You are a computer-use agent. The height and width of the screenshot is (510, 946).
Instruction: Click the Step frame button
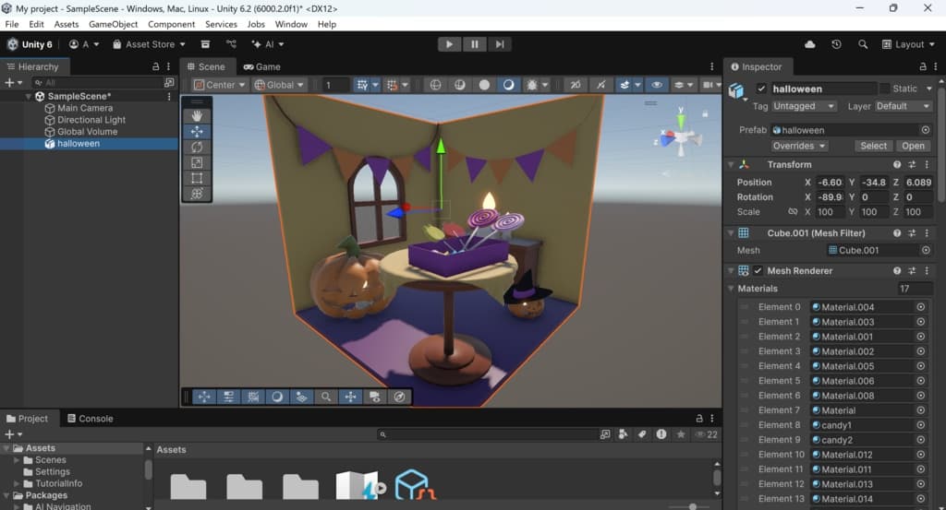tap(499, 44)
